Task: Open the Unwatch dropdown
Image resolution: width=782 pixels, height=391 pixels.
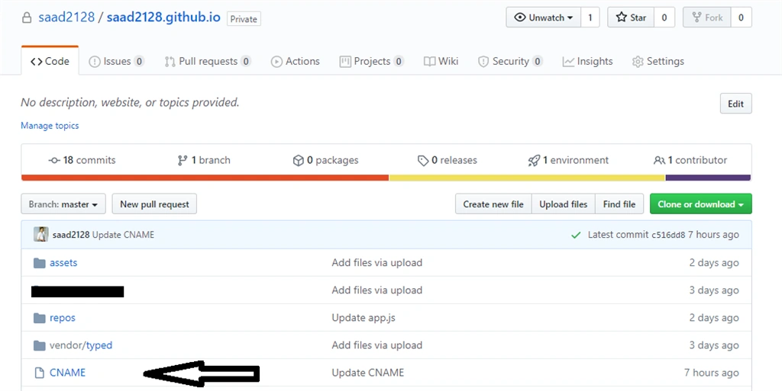Action: 543,18
